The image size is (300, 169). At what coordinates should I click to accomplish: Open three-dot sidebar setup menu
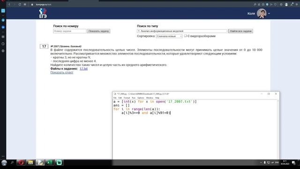(x=3, y=156)
